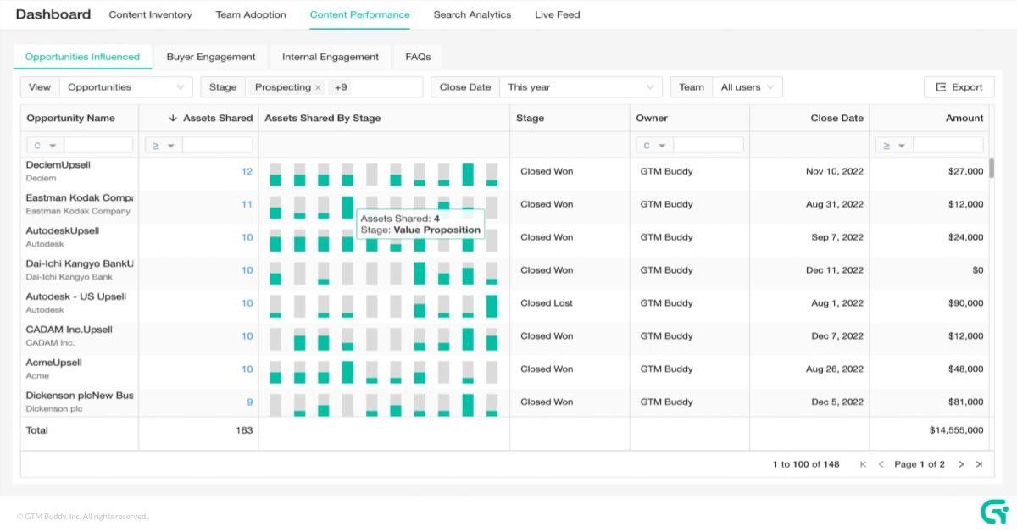Click the contains operator icon under Opportunity Name
Screen dimensions: 1017x532
(44, 145)
